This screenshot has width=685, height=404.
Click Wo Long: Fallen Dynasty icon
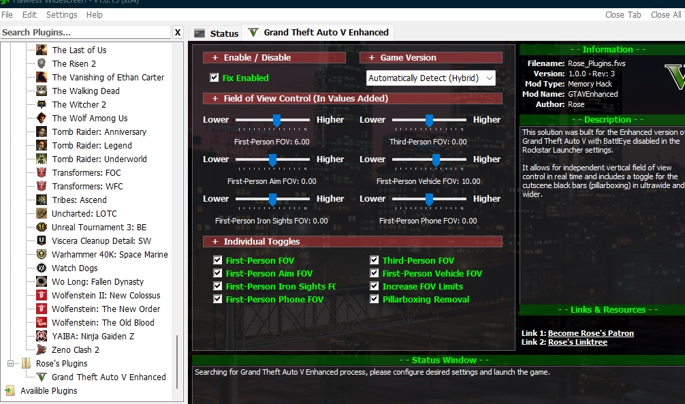coord(42,281)
